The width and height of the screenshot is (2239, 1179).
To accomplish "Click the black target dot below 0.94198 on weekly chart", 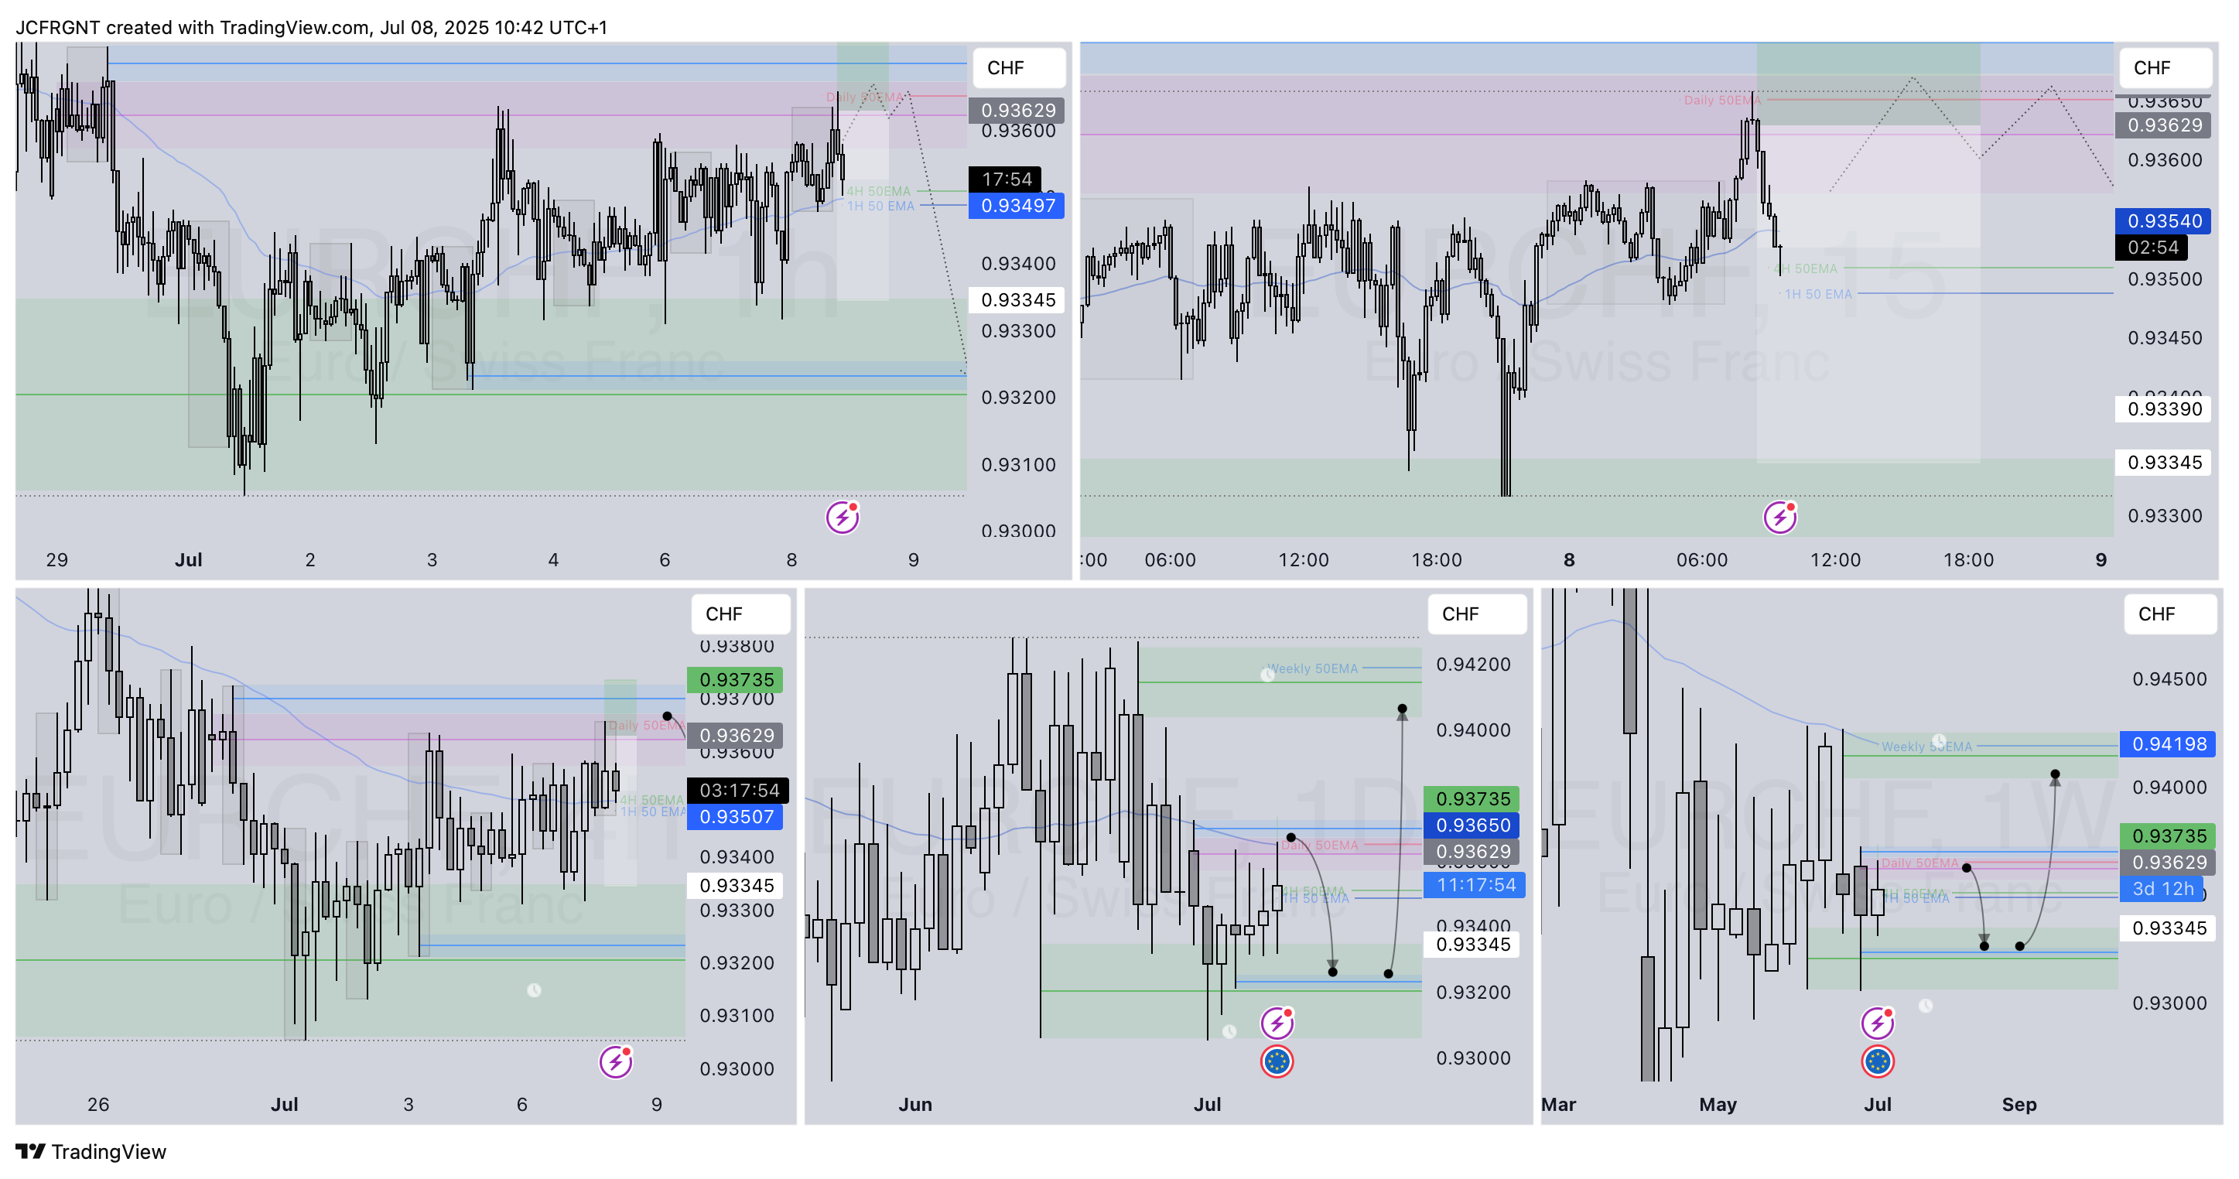I will [2054, 774].
